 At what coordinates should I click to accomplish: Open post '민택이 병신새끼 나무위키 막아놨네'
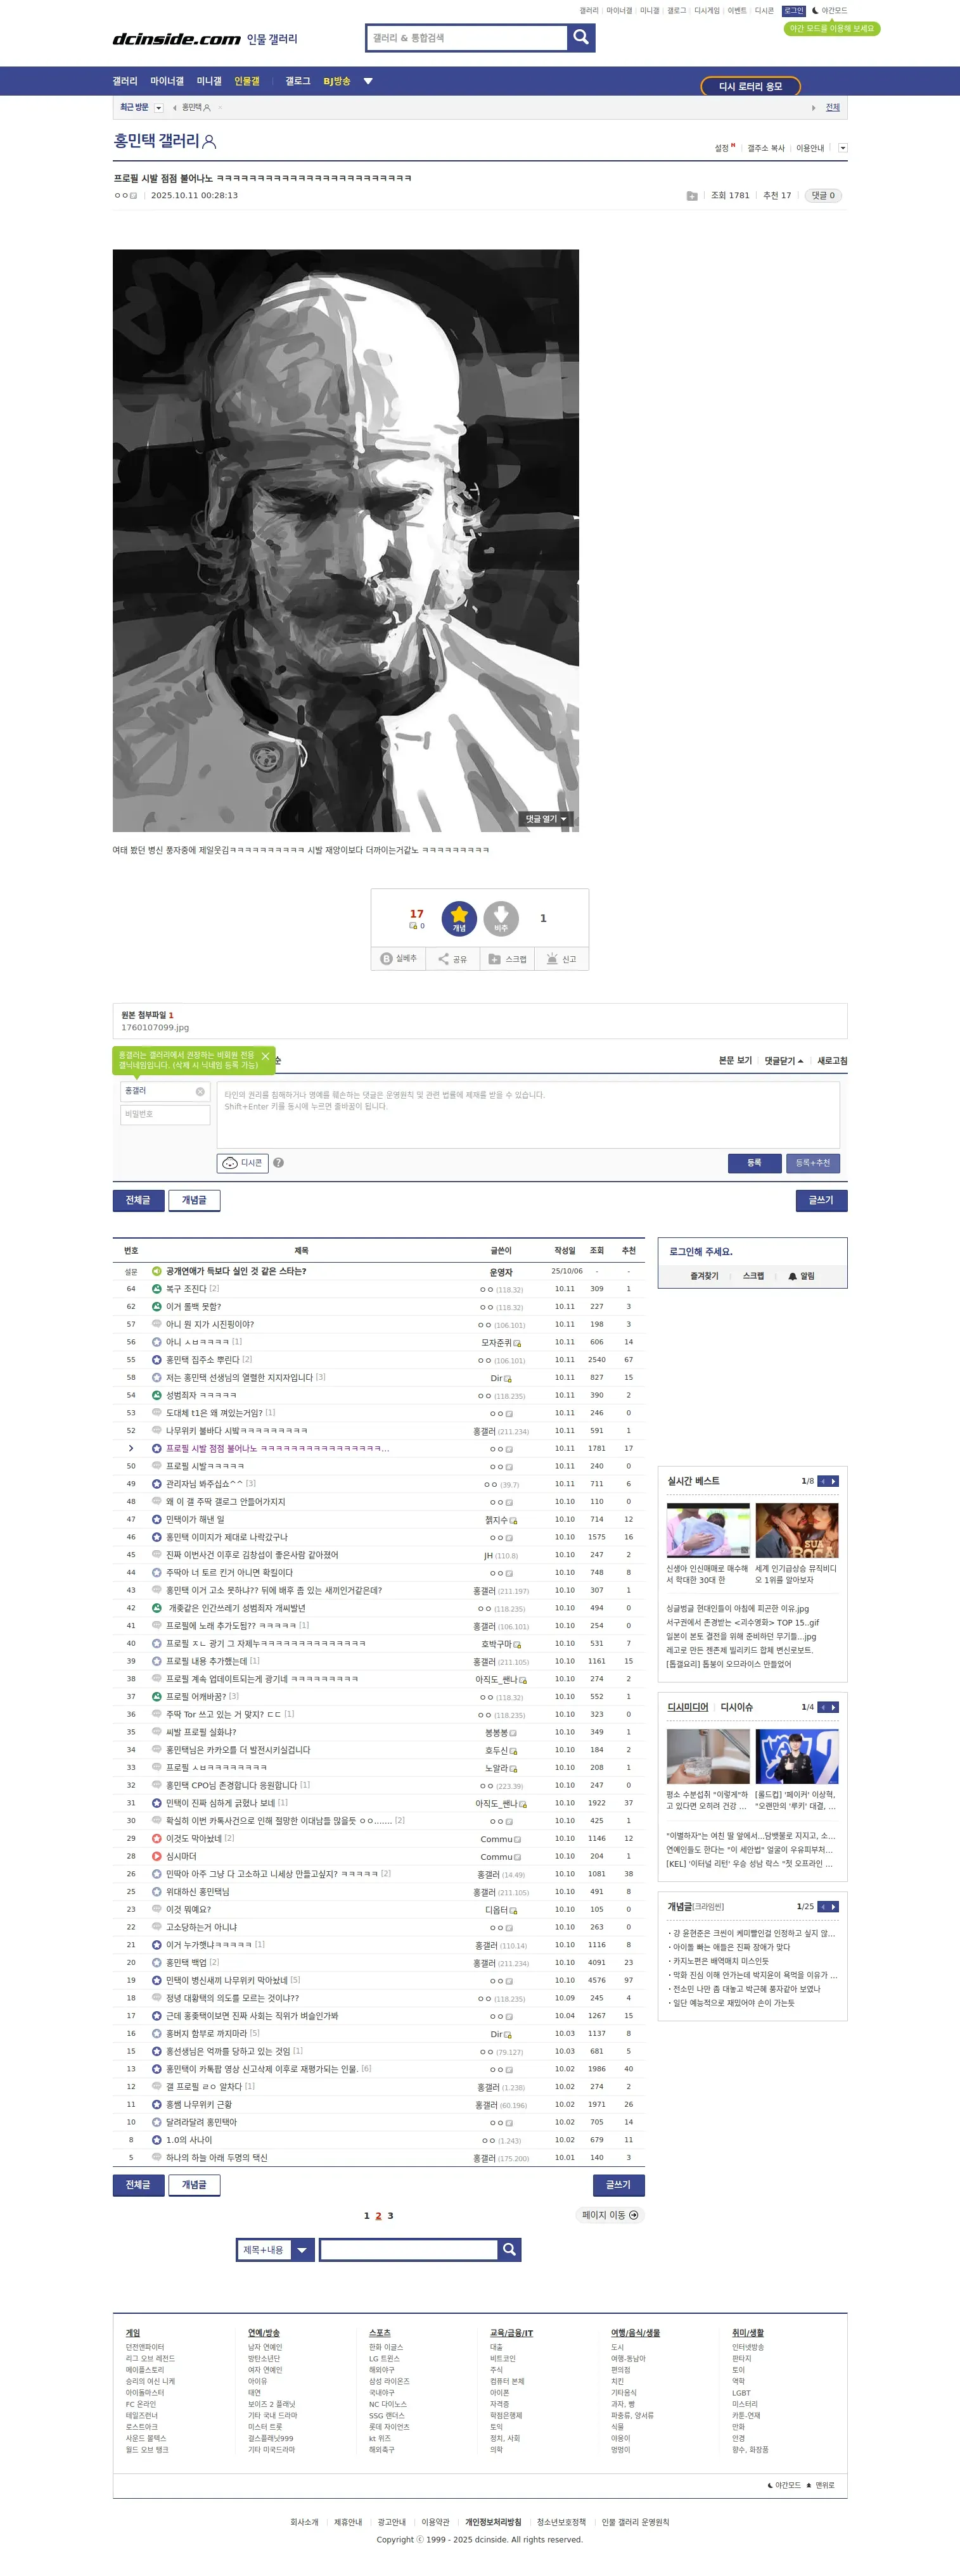226,1980
